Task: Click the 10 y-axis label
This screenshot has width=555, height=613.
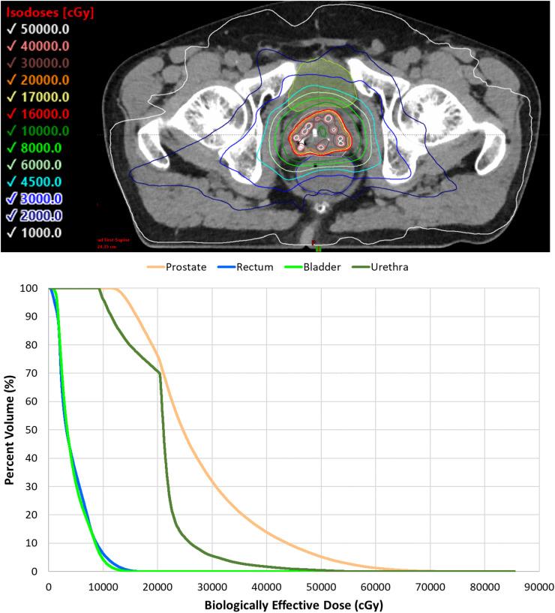Action: [31, 543]
